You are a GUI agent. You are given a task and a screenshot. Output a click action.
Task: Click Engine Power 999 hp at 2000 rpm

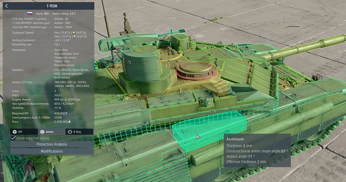pyautogui.click(x=67, y=99)
